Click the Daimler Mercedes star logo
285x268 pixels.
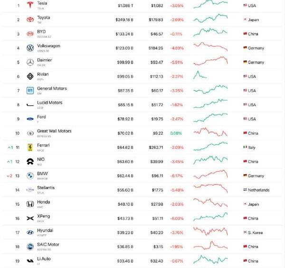29,62
